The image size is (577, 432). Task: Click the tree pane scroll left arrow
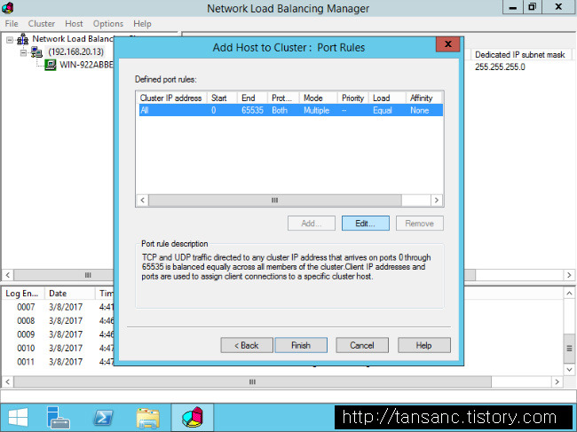coord(8,275)
